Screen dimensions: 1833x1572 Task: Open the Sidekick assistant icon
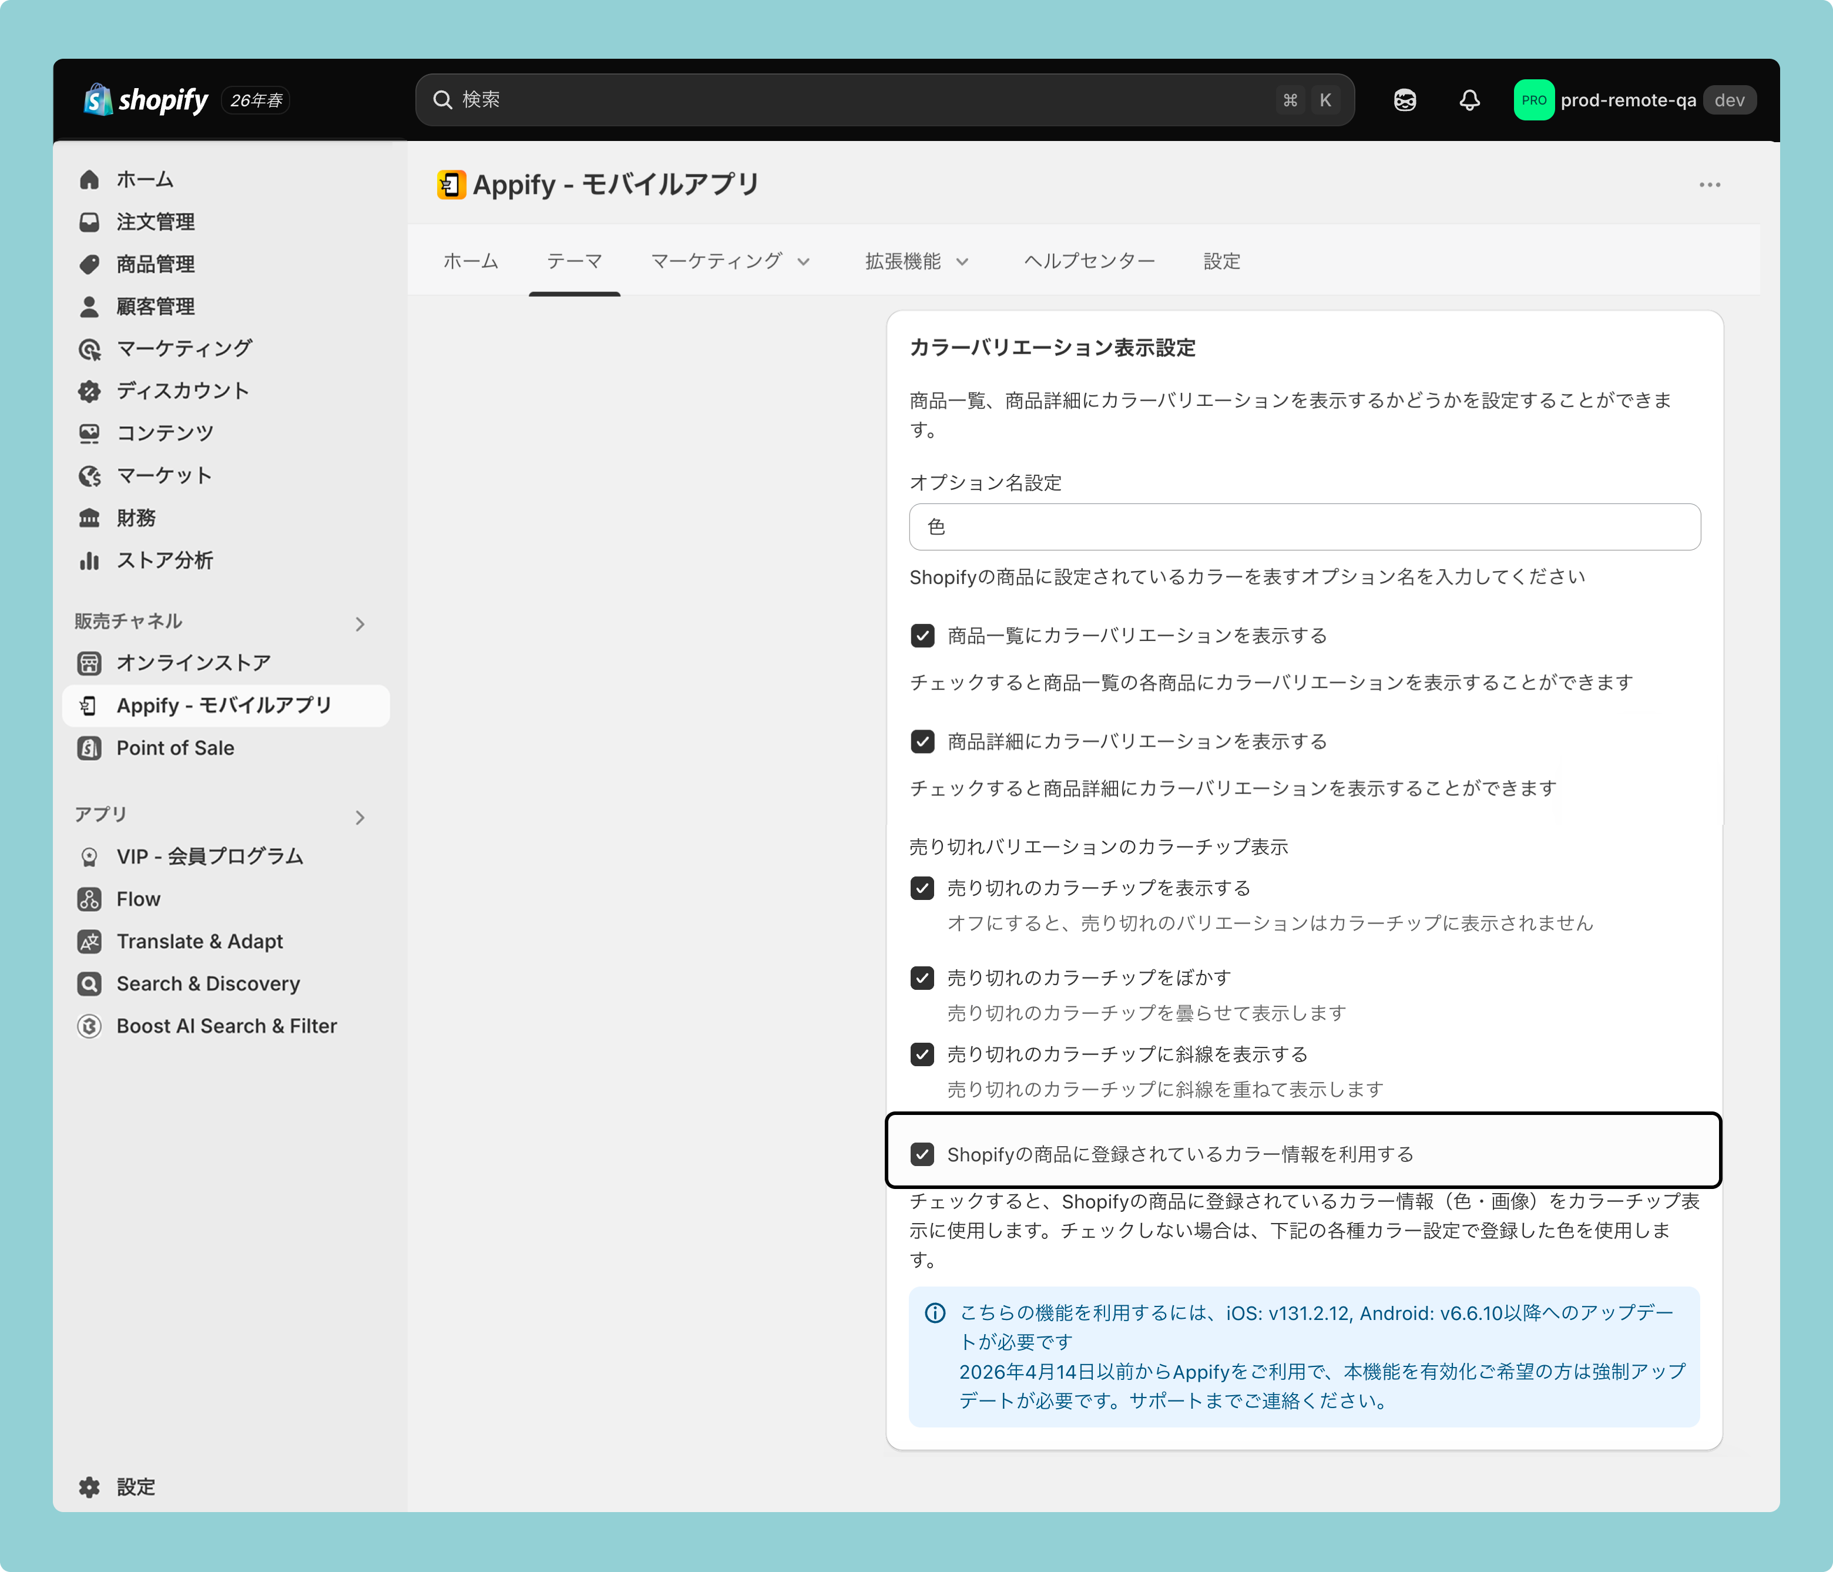(x=1405, y=100)
